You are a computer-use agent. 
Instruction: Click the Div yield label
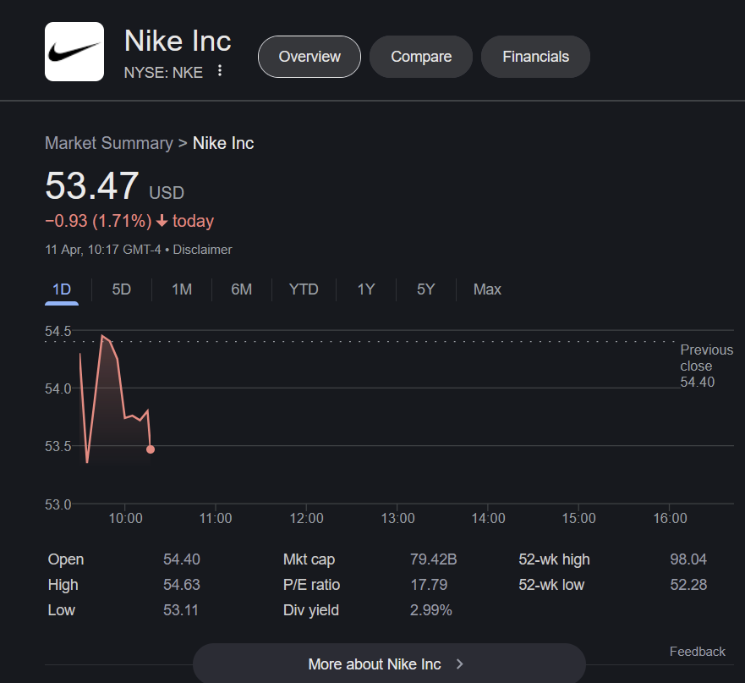tap(310, 610)
